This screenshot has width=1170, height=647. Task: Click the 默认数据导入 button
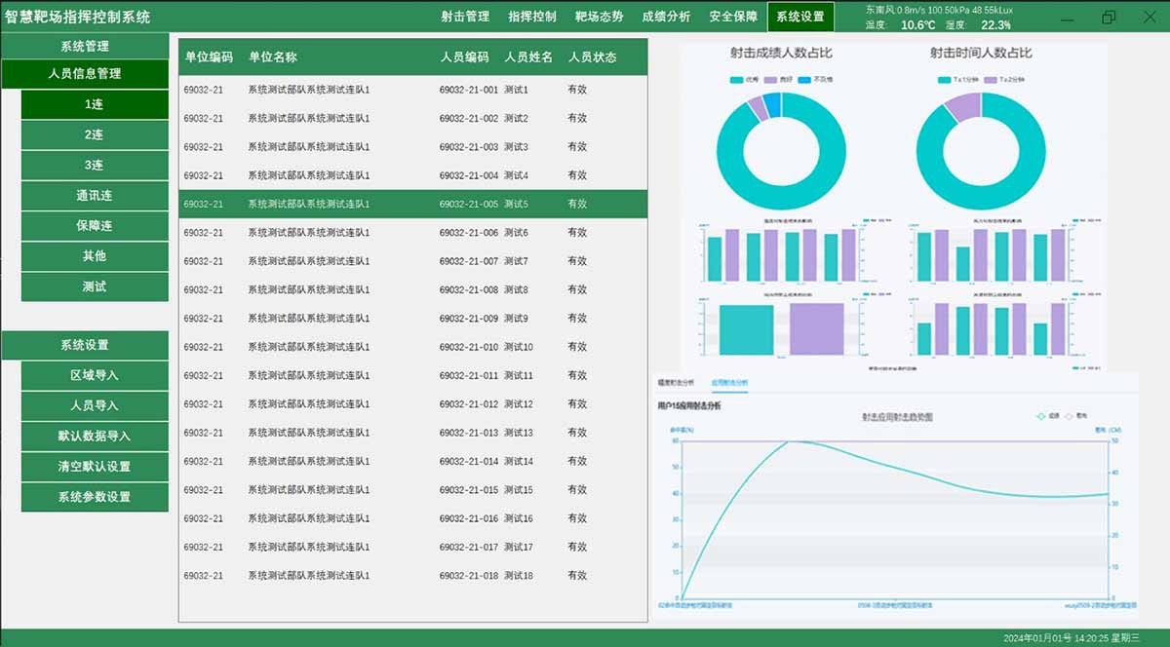coord(95,436)
